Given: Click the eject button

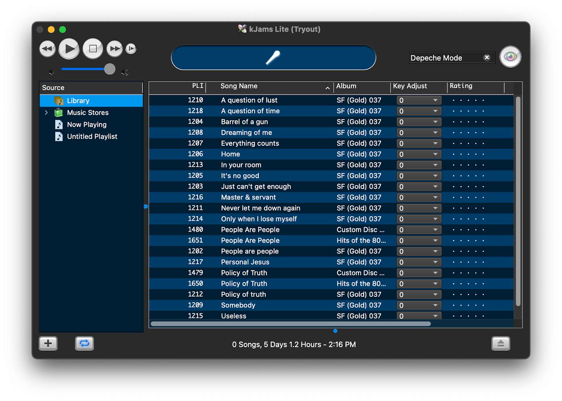Looking at the screenshot, I should [501, 343].
